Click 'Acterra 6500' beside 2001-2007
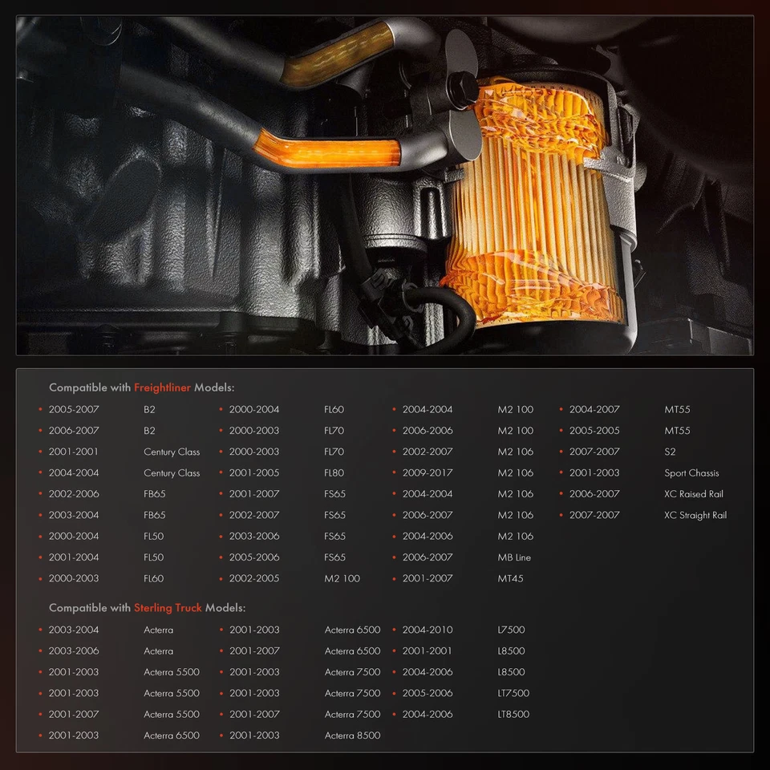The width and height of the screenshot is (770, 770). [352, 650]
